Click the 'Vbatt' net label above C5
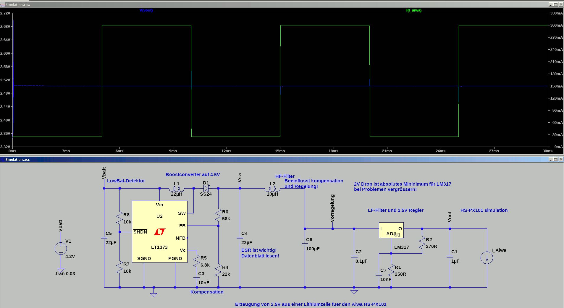The height and width of the screenshot is (308, 564). 104,173
